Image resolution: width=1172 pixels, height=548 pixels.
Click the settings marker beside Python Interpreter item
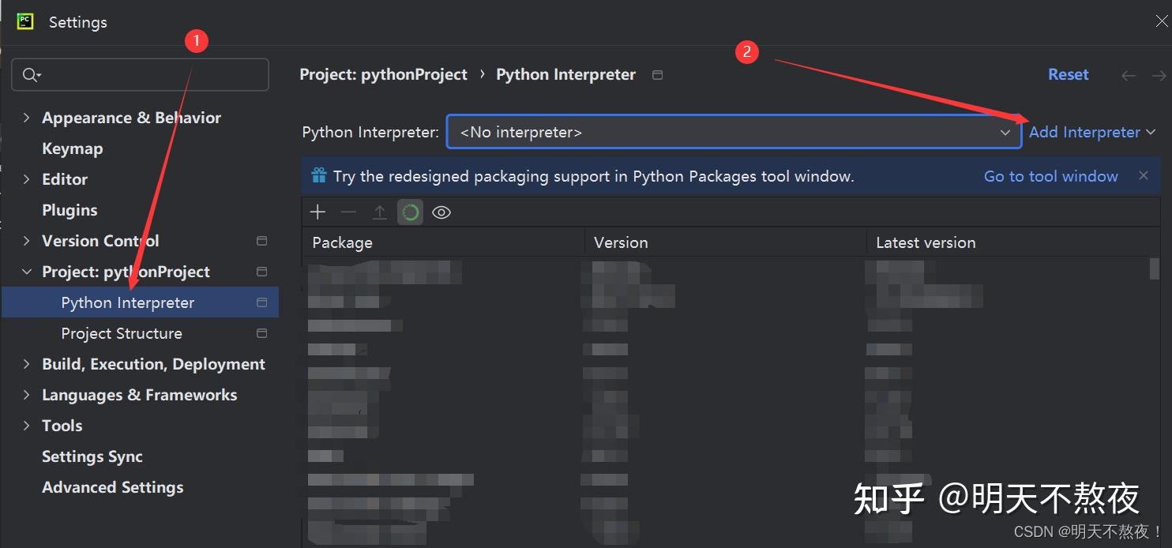point(261,302)
